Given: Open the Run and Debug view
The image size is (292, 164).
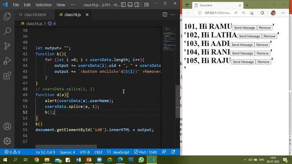Looking at the screenshot, I should point(7,61).
